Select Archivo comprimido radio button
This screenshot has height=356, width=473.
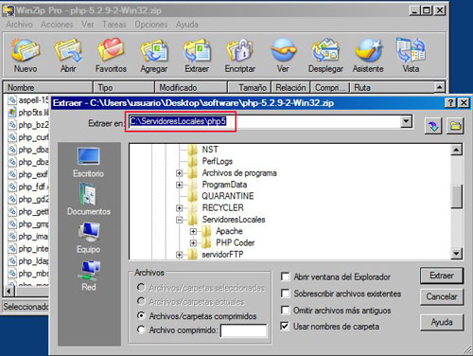click(141, 329)
